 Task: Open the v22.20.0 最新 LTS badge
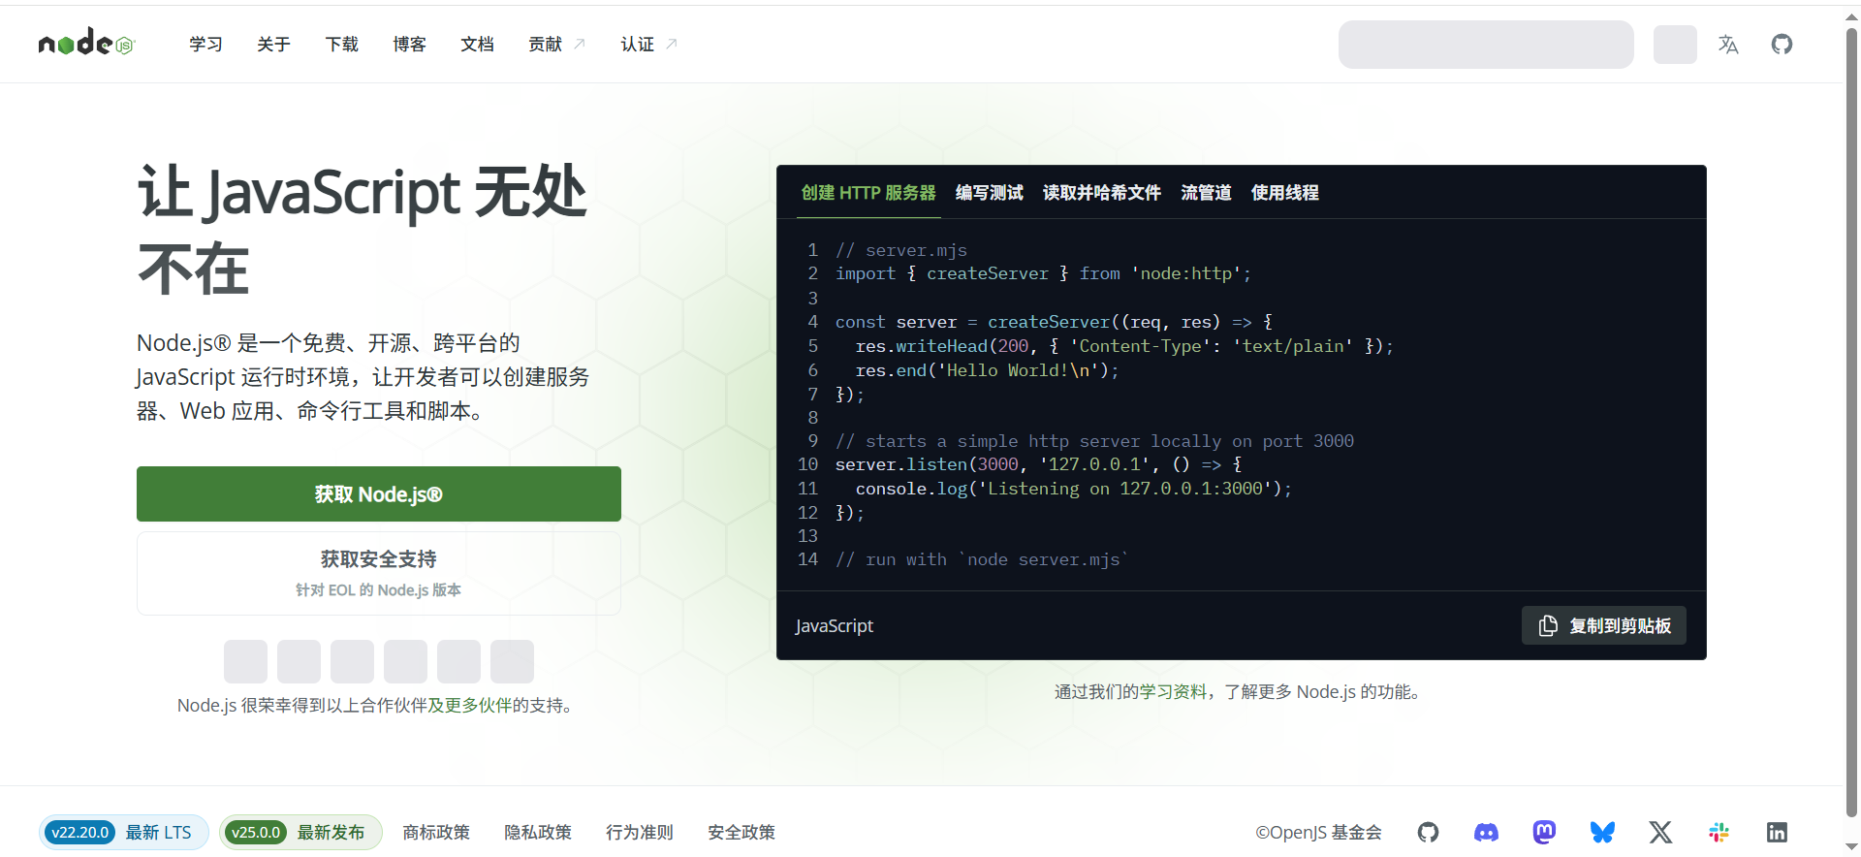point(123,833)
